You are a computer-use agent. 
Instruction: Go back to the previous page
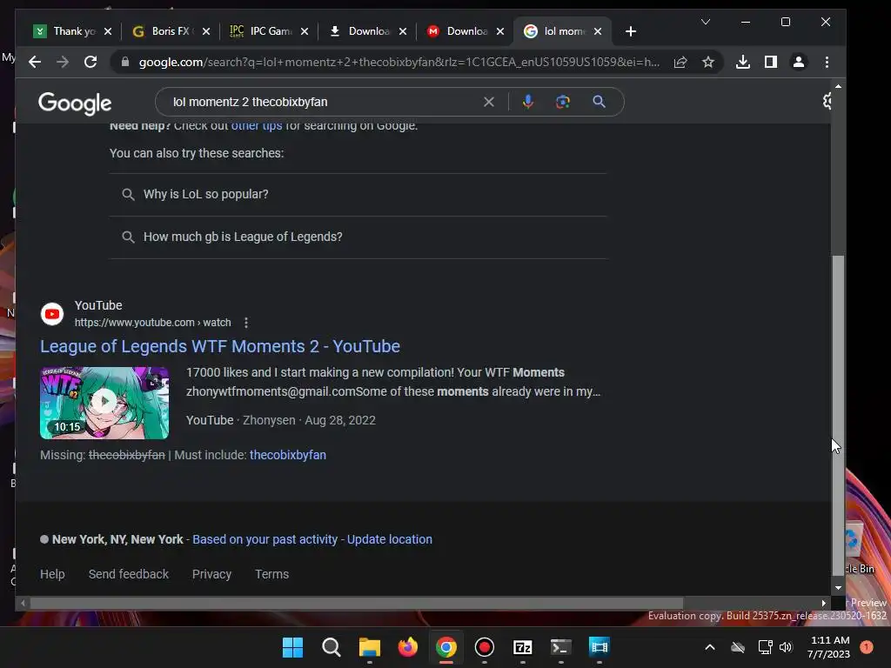pos(35,62)
